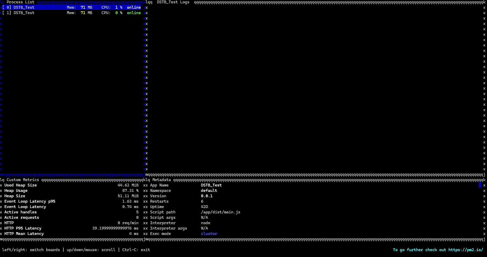Focus the Custom Metrics panel title
487x257 pixels.
23,180
